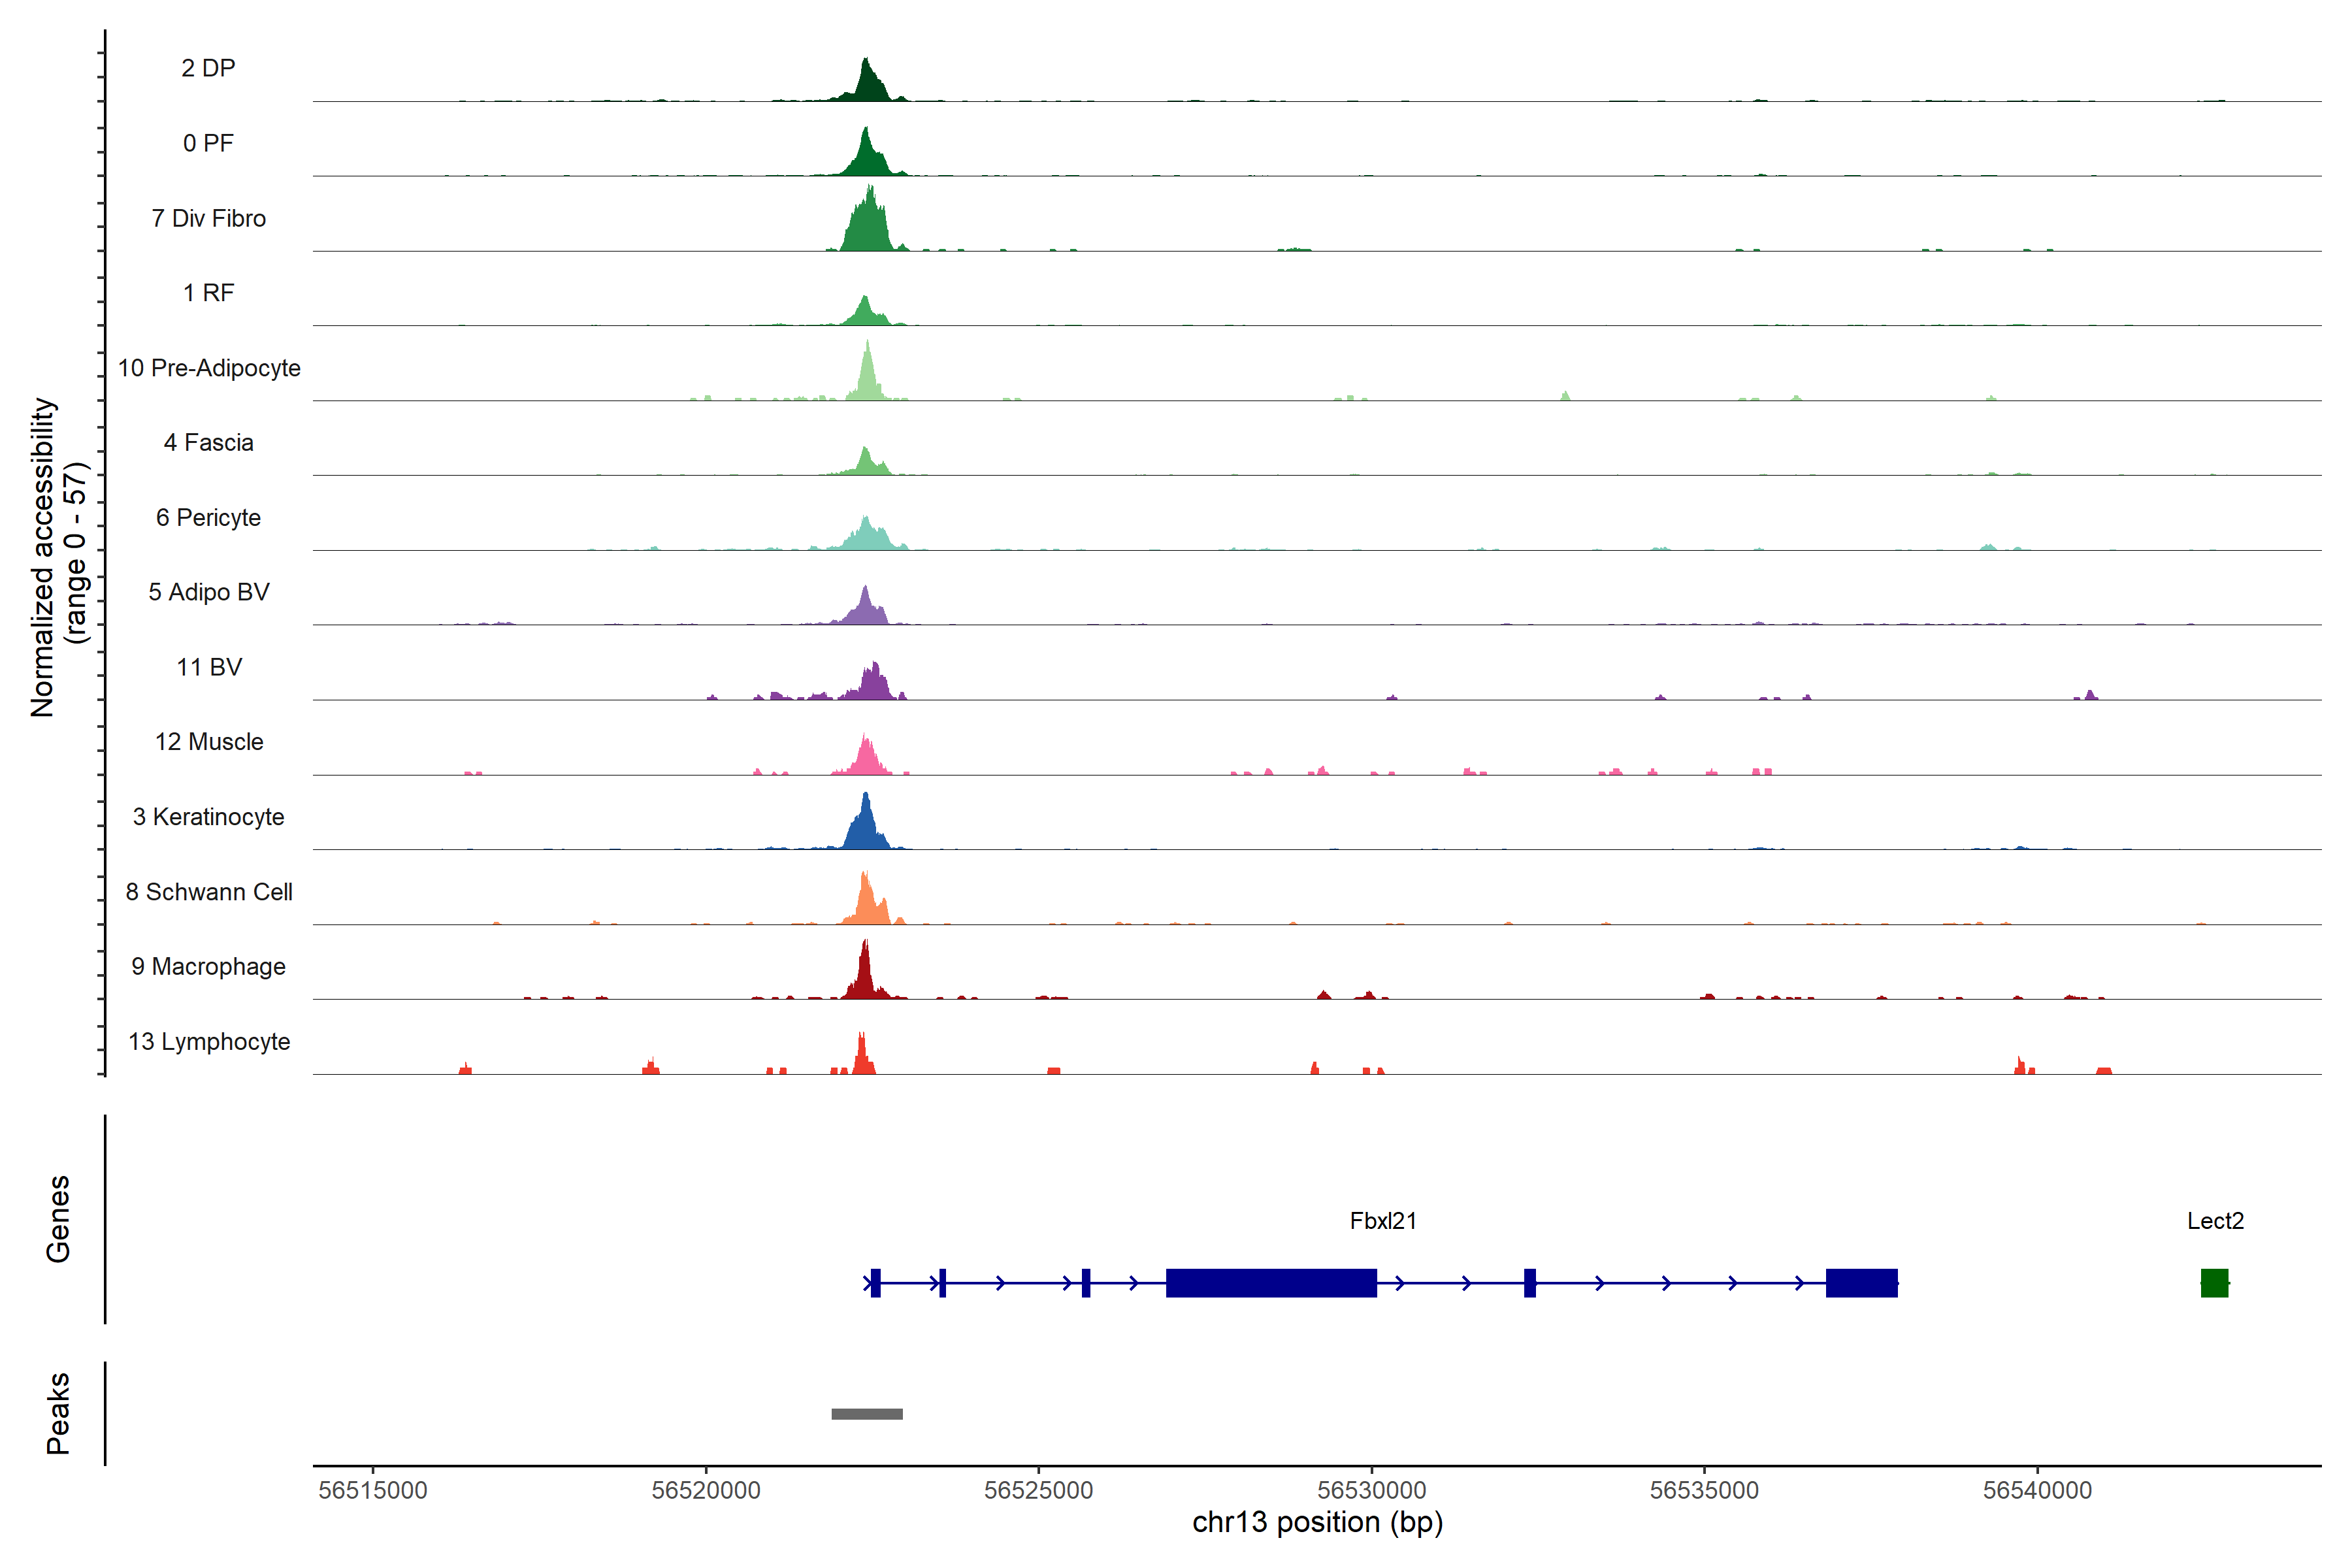
Task: Click the 8 Schwann Cell track label
Action: tap(209, 891)
